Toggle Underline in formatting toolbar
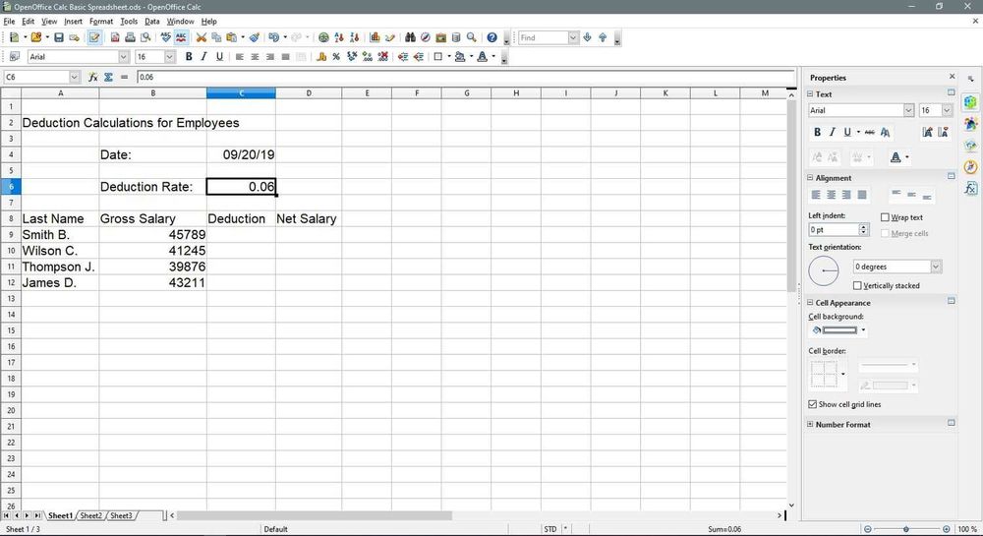Screen dimensions: 983x536 pos(219,57)
